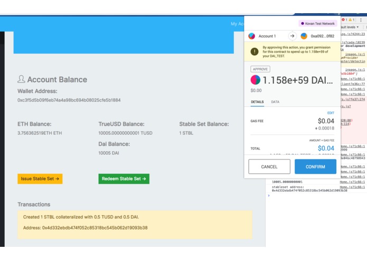Click the By approving this action notice text
This screenshot has height=260, width=367.
coord(296,52)
